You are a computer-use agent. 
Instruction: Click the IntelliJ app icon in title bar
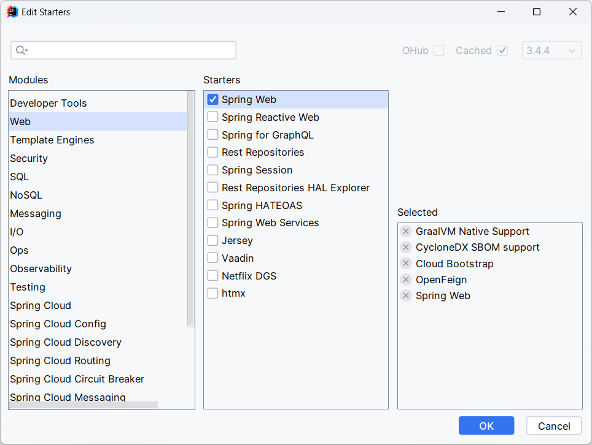tap(12, 12)
